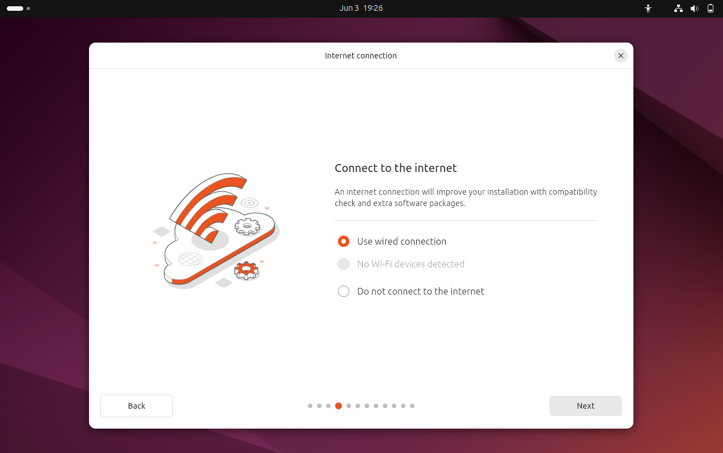Click the orange gear in the illustration
Screen dimensions: 723x453
coord(246,270)
